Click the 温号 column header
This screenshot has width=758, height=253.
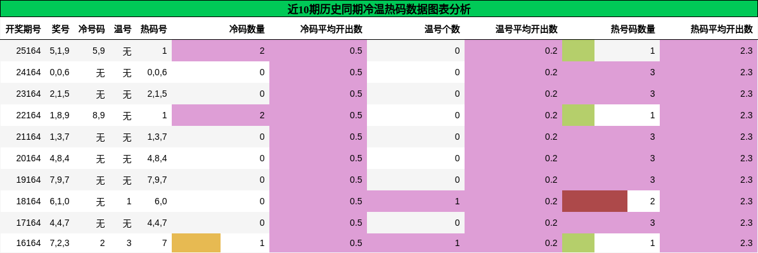tap(123, 30)
